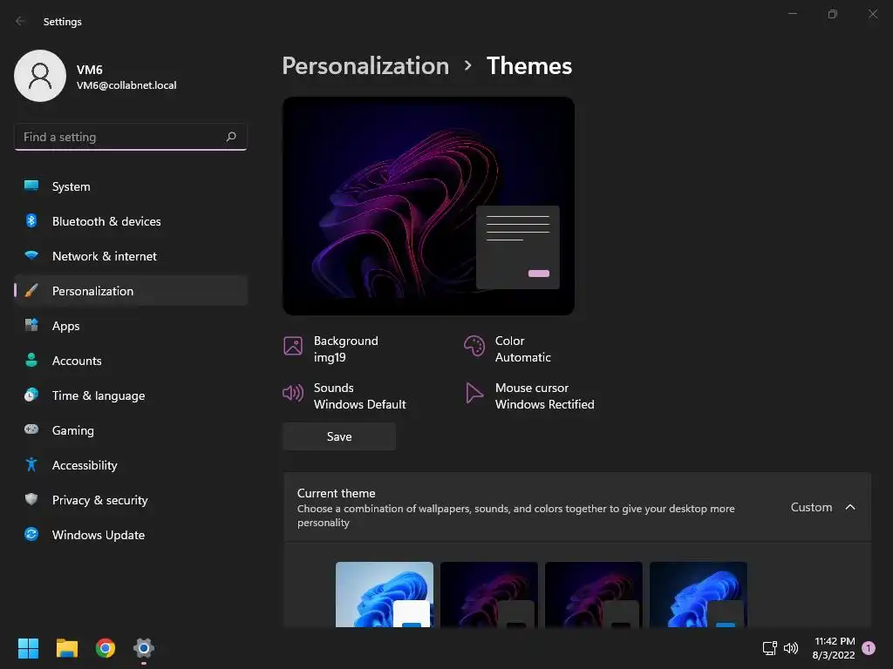893x669 pixels.
Task: Open Accounts settings label
Action: pos(77,361)
